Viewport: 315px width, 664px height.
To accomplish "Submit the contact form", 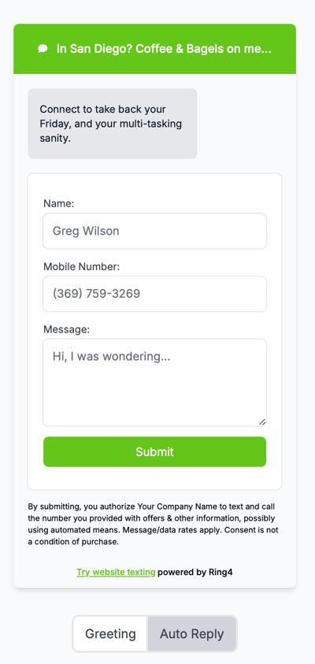I will point(154,452).
